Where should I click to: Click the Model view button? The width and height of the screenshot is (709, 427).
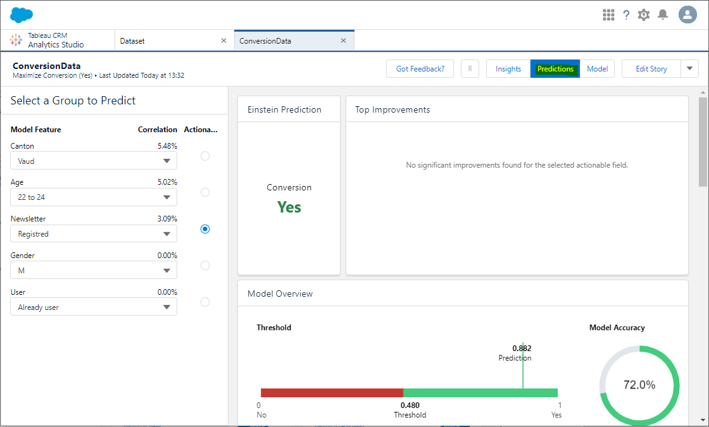coord(597,68)
